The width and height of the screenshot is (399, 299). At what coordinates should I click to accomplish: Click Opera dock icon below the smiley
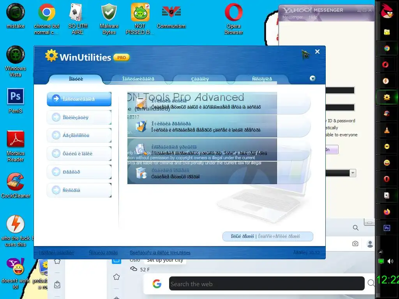(387, 179)
